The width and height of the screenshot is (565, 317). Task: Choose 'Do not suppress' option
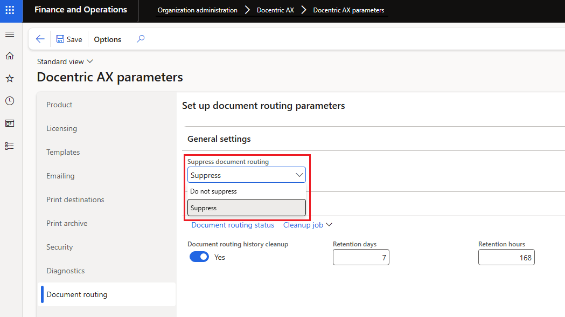pyautogui.click(x=214, y=191)
